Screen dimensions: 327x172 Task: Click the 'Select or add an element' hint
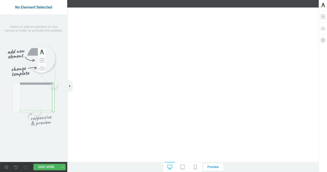(34, 29)
